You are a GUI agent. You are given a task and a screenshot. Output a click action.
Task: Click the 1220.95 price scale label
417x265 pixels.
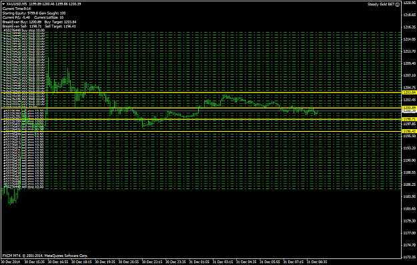point(410,3)
